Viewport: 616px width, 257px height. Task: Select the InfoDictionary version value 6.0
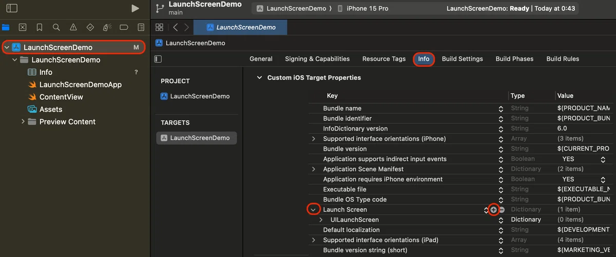(x=562, y=128)
